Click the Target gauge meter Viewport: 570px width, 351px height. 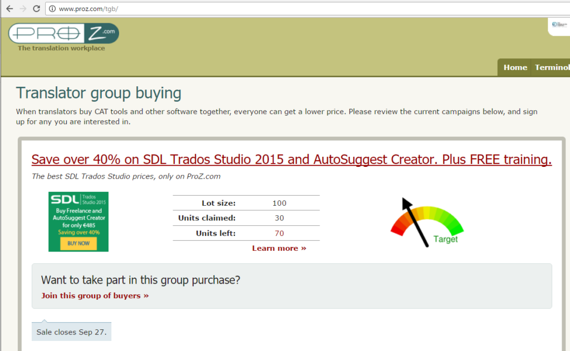(427, 223)
